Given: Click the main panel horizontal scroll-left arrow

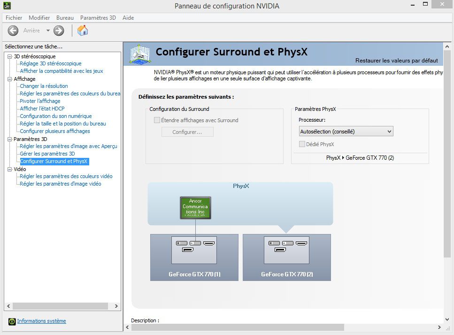Looking at the screenshot, I should pos(127,327).
